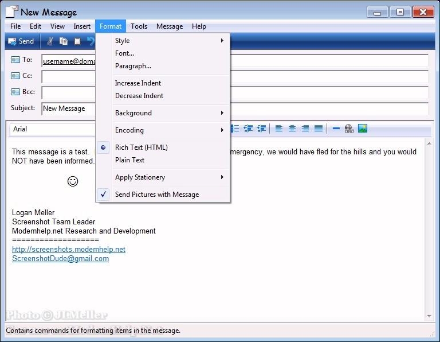Switch message format to Plain Text
The height and width of the screenshot is (342, 440).
coord(129,160)
